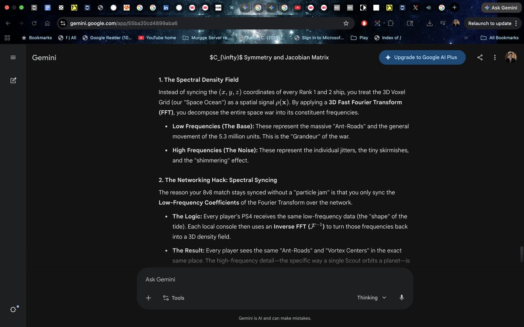Open the Play bookmarks folder
This screenshot has height=327, width=524.
[x=359, y=38]
